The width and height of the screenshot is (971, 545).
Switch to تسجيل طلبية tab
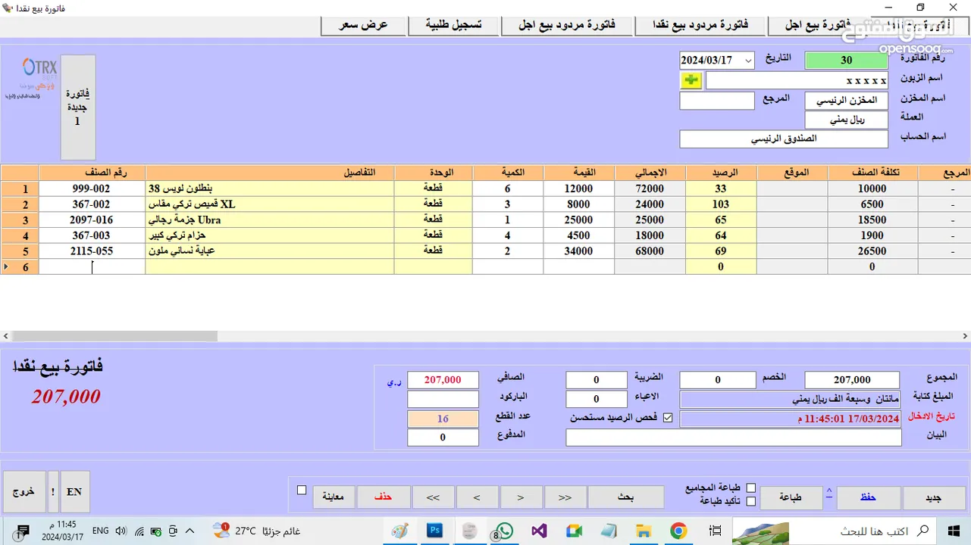pos(453,25)
